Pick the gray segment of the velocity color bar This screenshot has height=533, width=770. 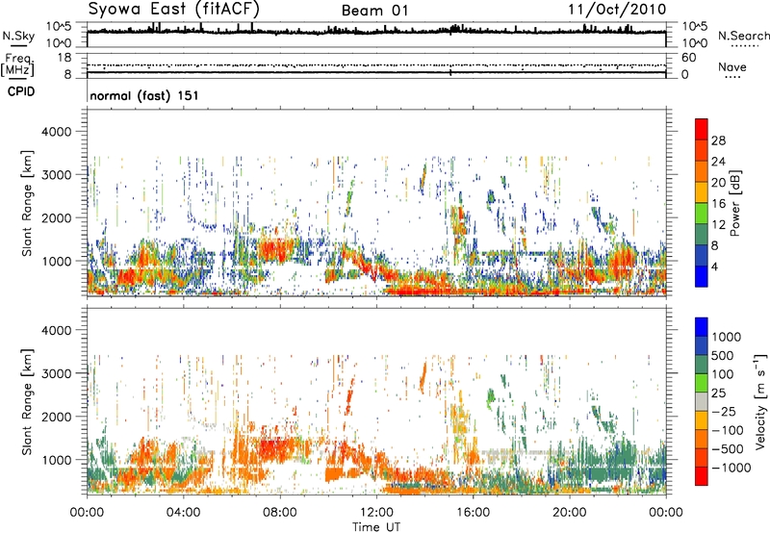(702, 401)
